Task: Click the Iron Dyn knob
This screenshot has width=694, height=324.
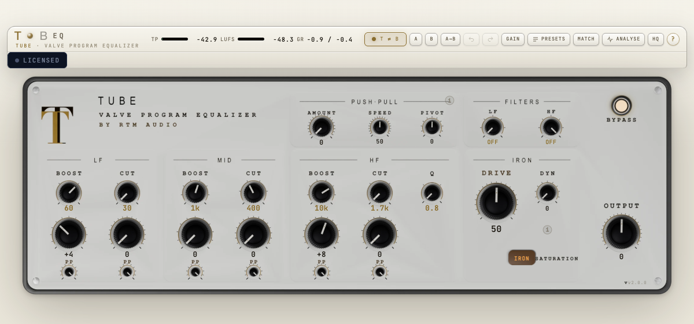Action: (547, 193)
